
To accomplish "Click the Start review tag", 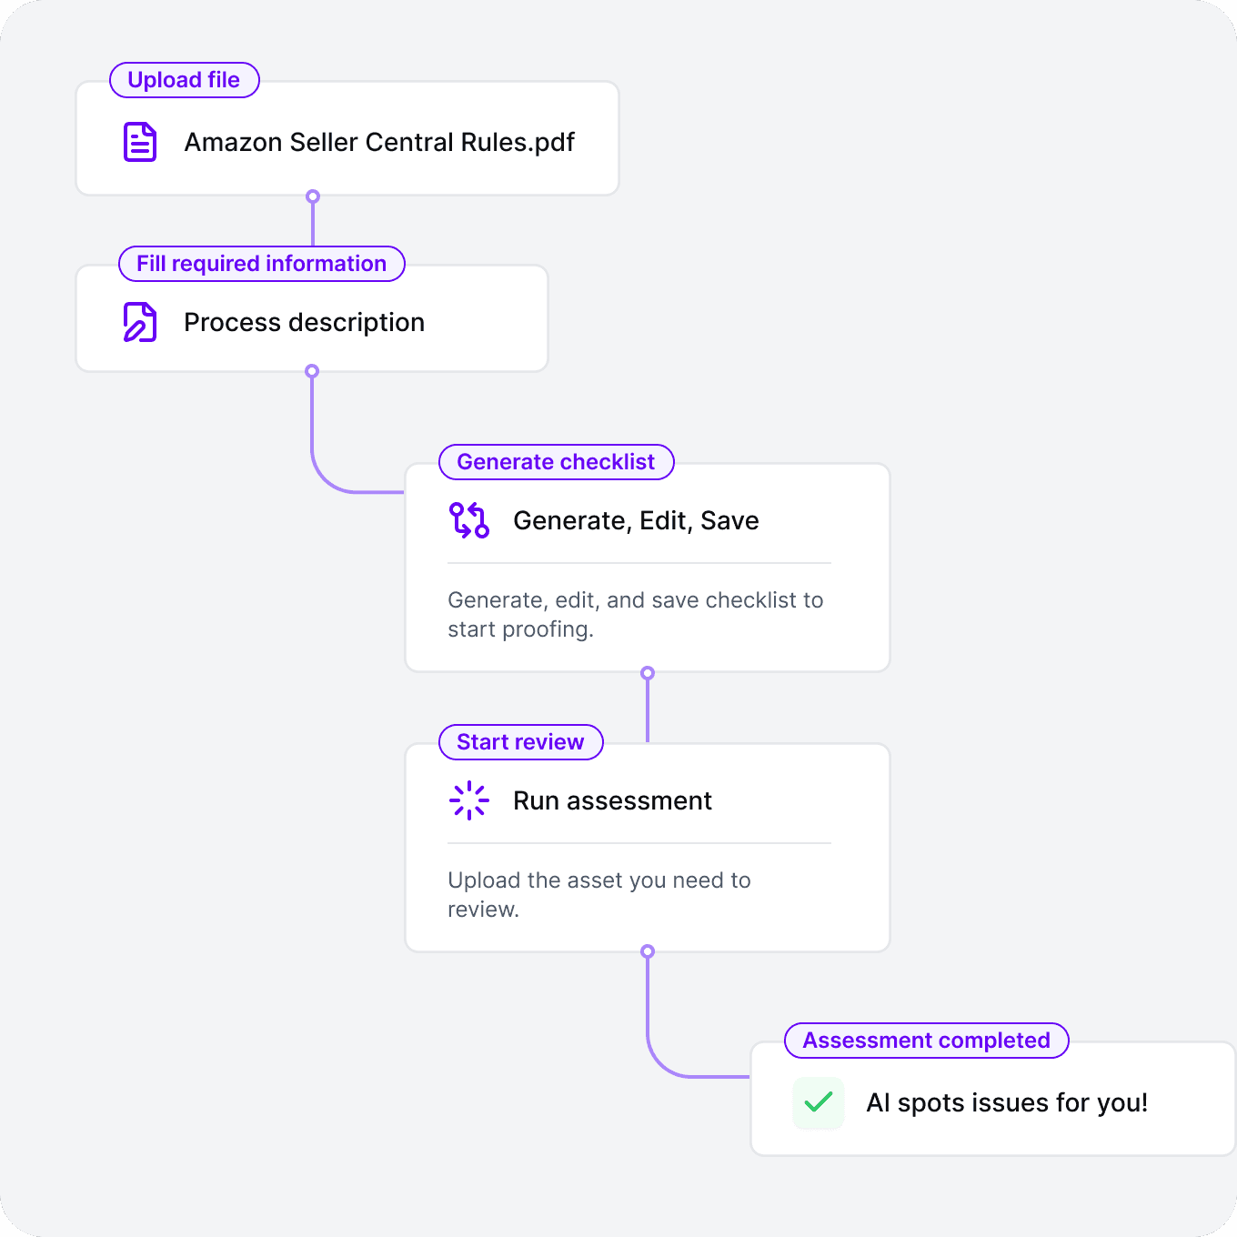I will pyautogui.click(x=520, y=742).
